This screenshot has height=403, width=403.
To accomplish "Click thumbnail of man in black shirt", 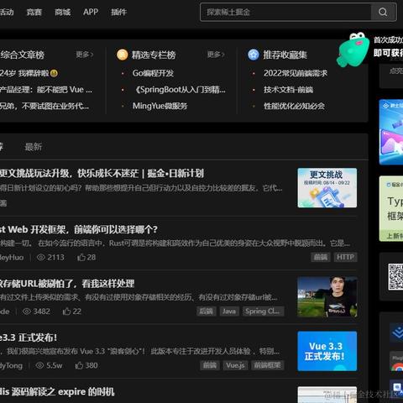I will [x=327, y=297].
